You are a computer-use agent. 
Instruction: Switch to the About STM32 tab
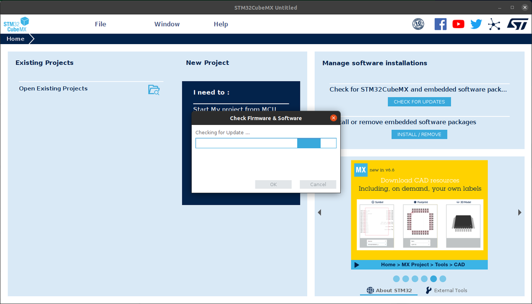coord(389,290)
